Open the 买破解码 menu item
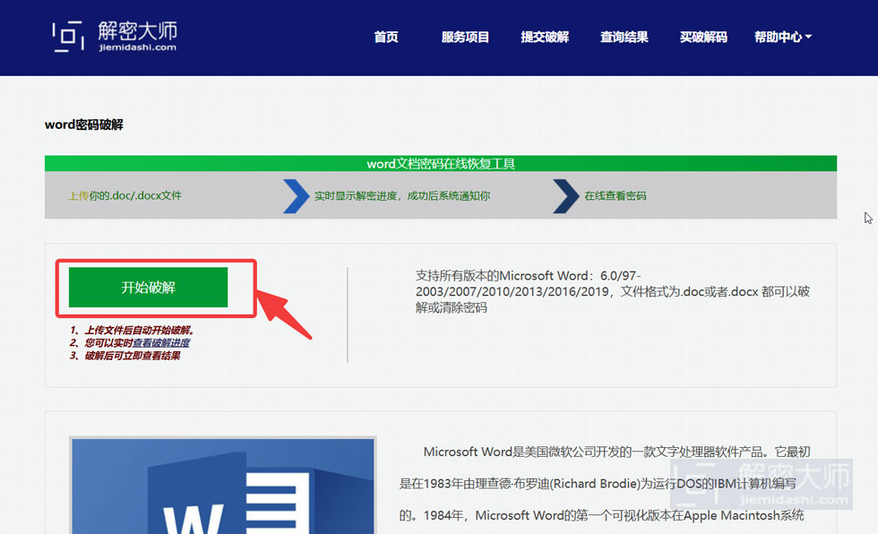The image size is (878, 534). tap(703, 37)
